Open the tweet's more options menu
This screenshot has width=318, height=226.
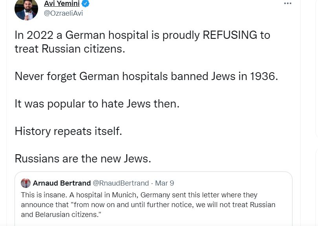(x=288, y=3)
